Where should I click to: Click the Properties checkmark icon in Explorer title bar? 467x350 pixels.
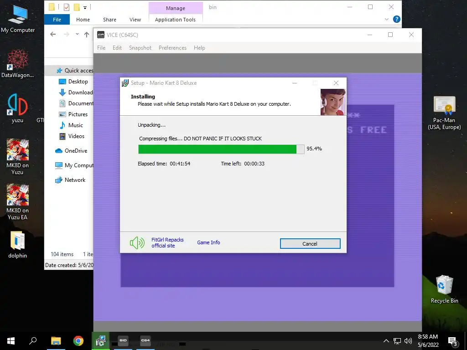(67, 7)
